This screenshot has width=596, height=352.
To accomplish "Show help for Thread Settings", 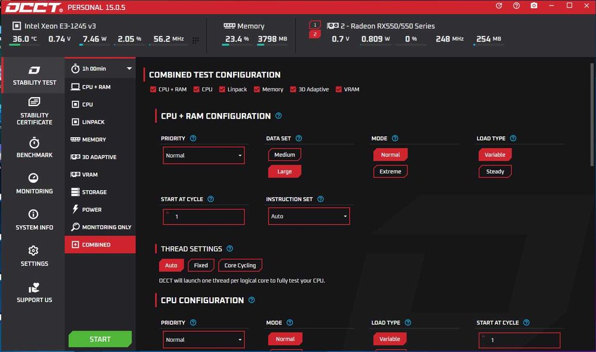I will pyautogui.click(x=229, y=249).
